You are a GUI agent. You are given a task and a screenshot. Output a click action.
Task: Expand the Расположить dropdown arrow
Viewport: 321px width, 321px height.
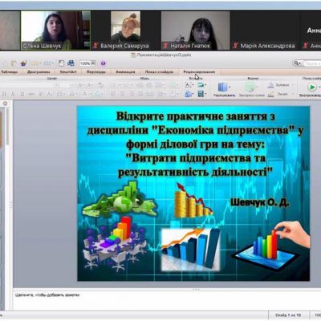230,87
